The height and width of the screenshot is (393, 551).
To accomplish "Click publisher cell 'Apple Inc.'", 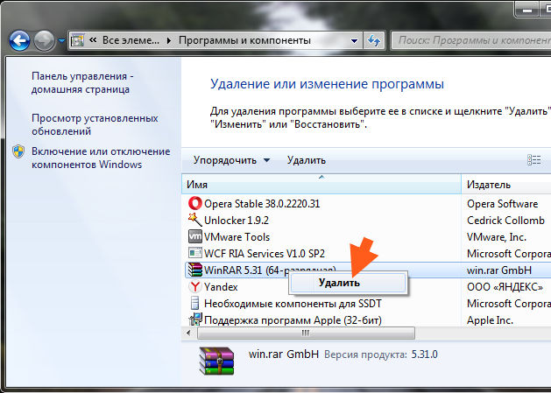I will coord(490,320).
